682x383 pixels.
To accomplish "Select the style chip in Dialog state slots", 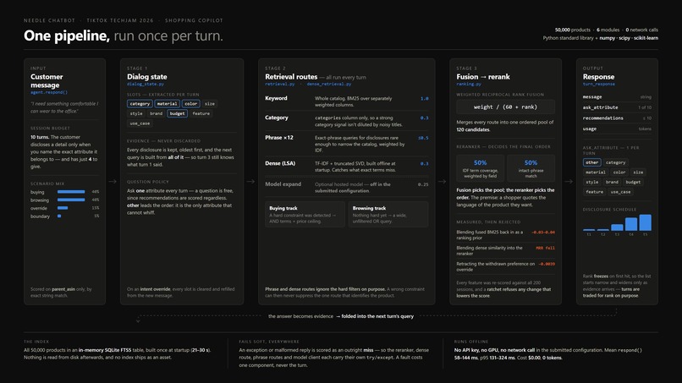I will 136,113.
